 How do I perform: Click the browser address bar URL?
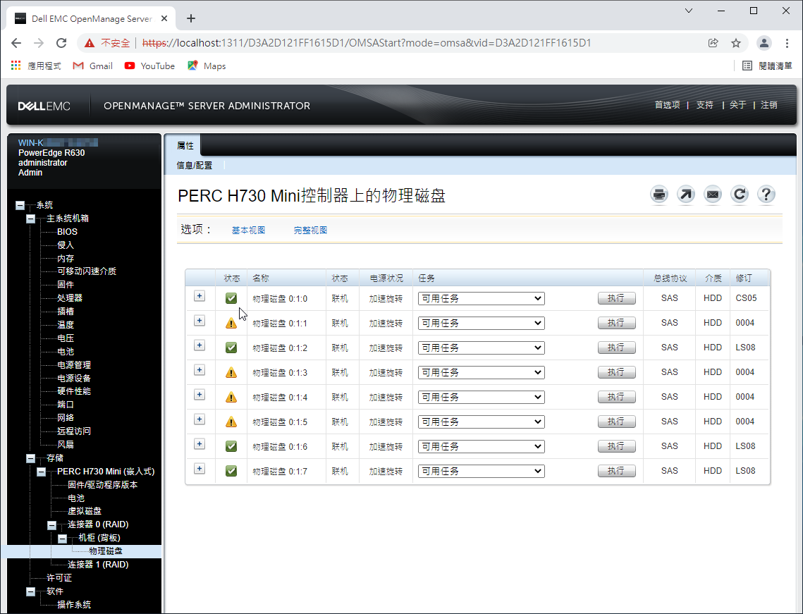click(x=367, y=43)
